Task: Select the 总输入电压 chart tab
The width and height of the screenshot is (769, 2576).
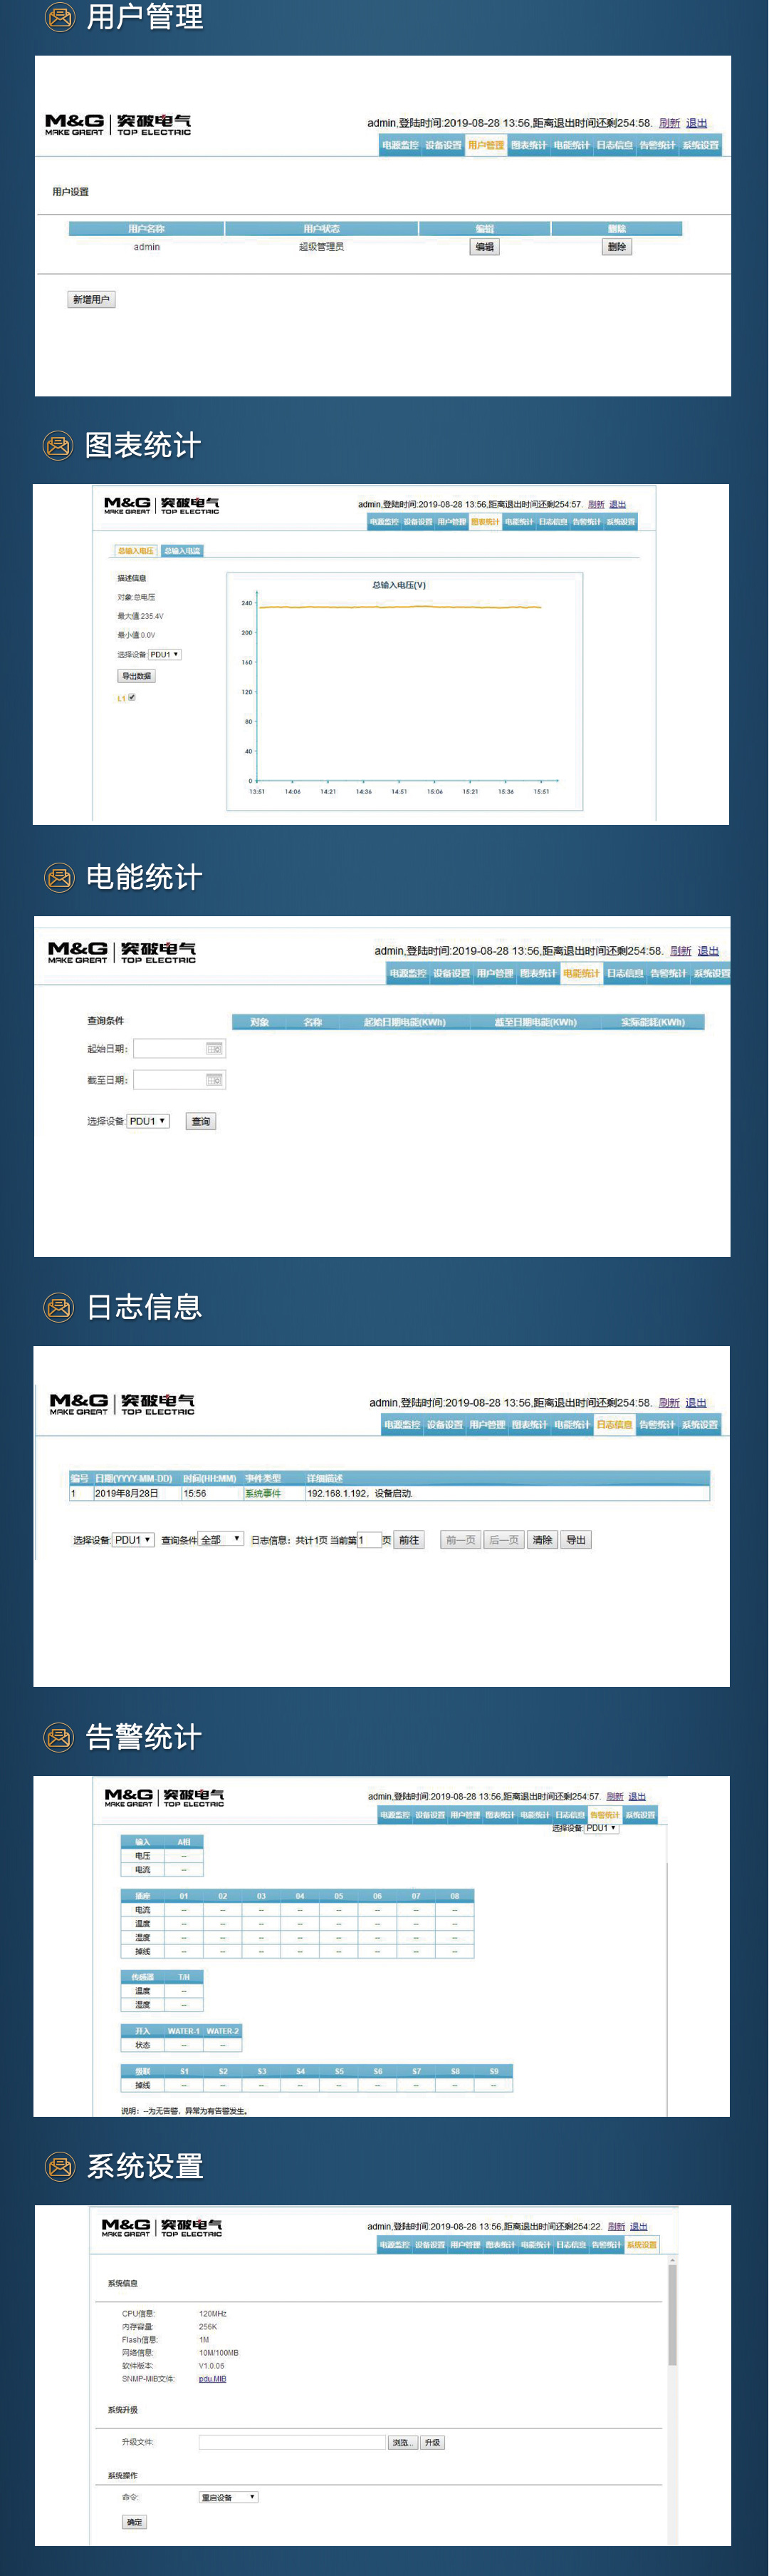Action: pos(135,551)
